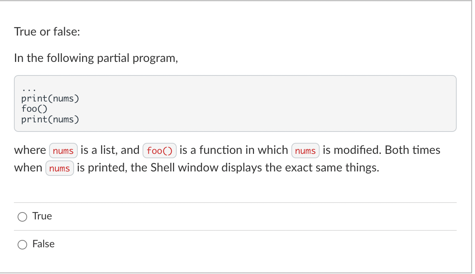Click the first nums code chip

[x=63, y=150]
